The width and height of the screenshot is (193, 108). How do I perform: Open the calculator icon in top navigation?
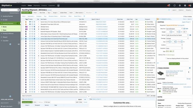click(x=59, y=5)
